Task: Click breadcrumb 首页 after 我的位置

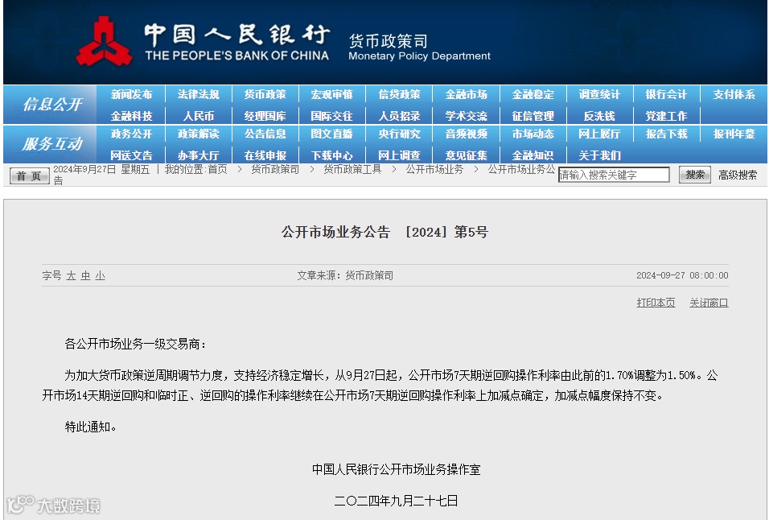Action: 218,169
